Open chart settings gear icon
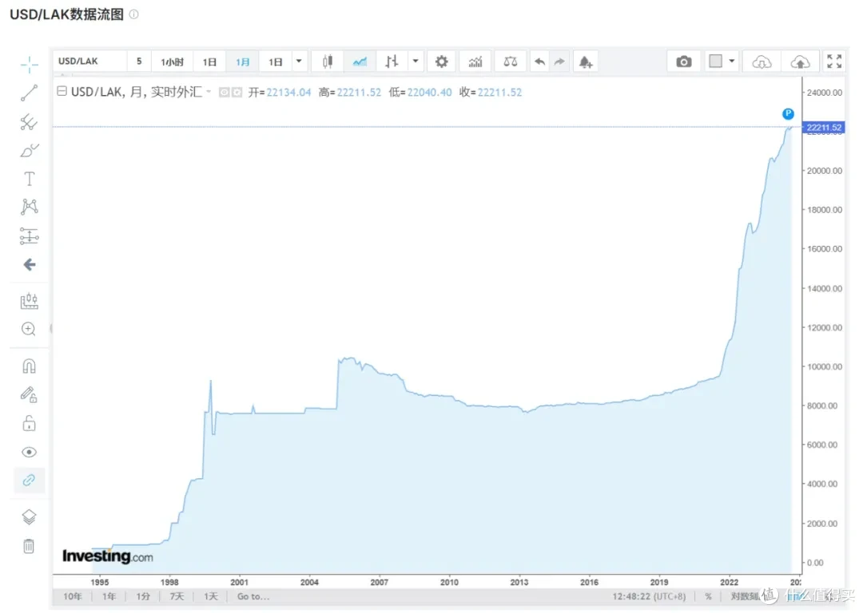863x613 pixels. point(441,61)
